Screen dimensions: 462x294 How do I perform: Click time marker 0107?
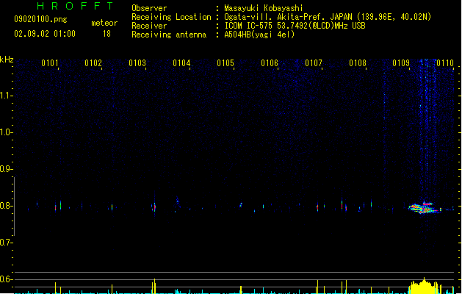(314, 63)
